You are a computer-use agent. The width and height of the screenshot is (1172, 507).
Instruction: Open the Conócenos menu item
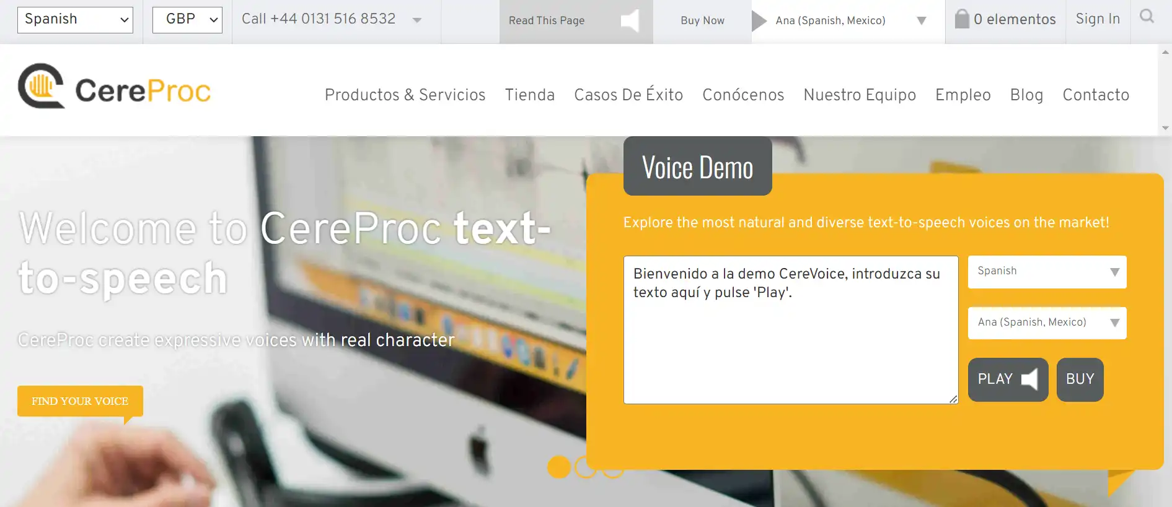(x=743, y=95)
